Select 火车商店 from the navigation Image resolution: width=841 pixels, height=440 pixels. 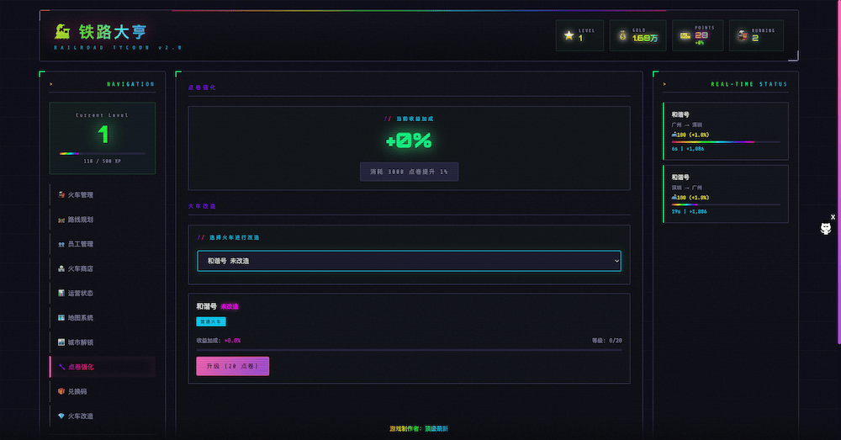click(80, 268)
